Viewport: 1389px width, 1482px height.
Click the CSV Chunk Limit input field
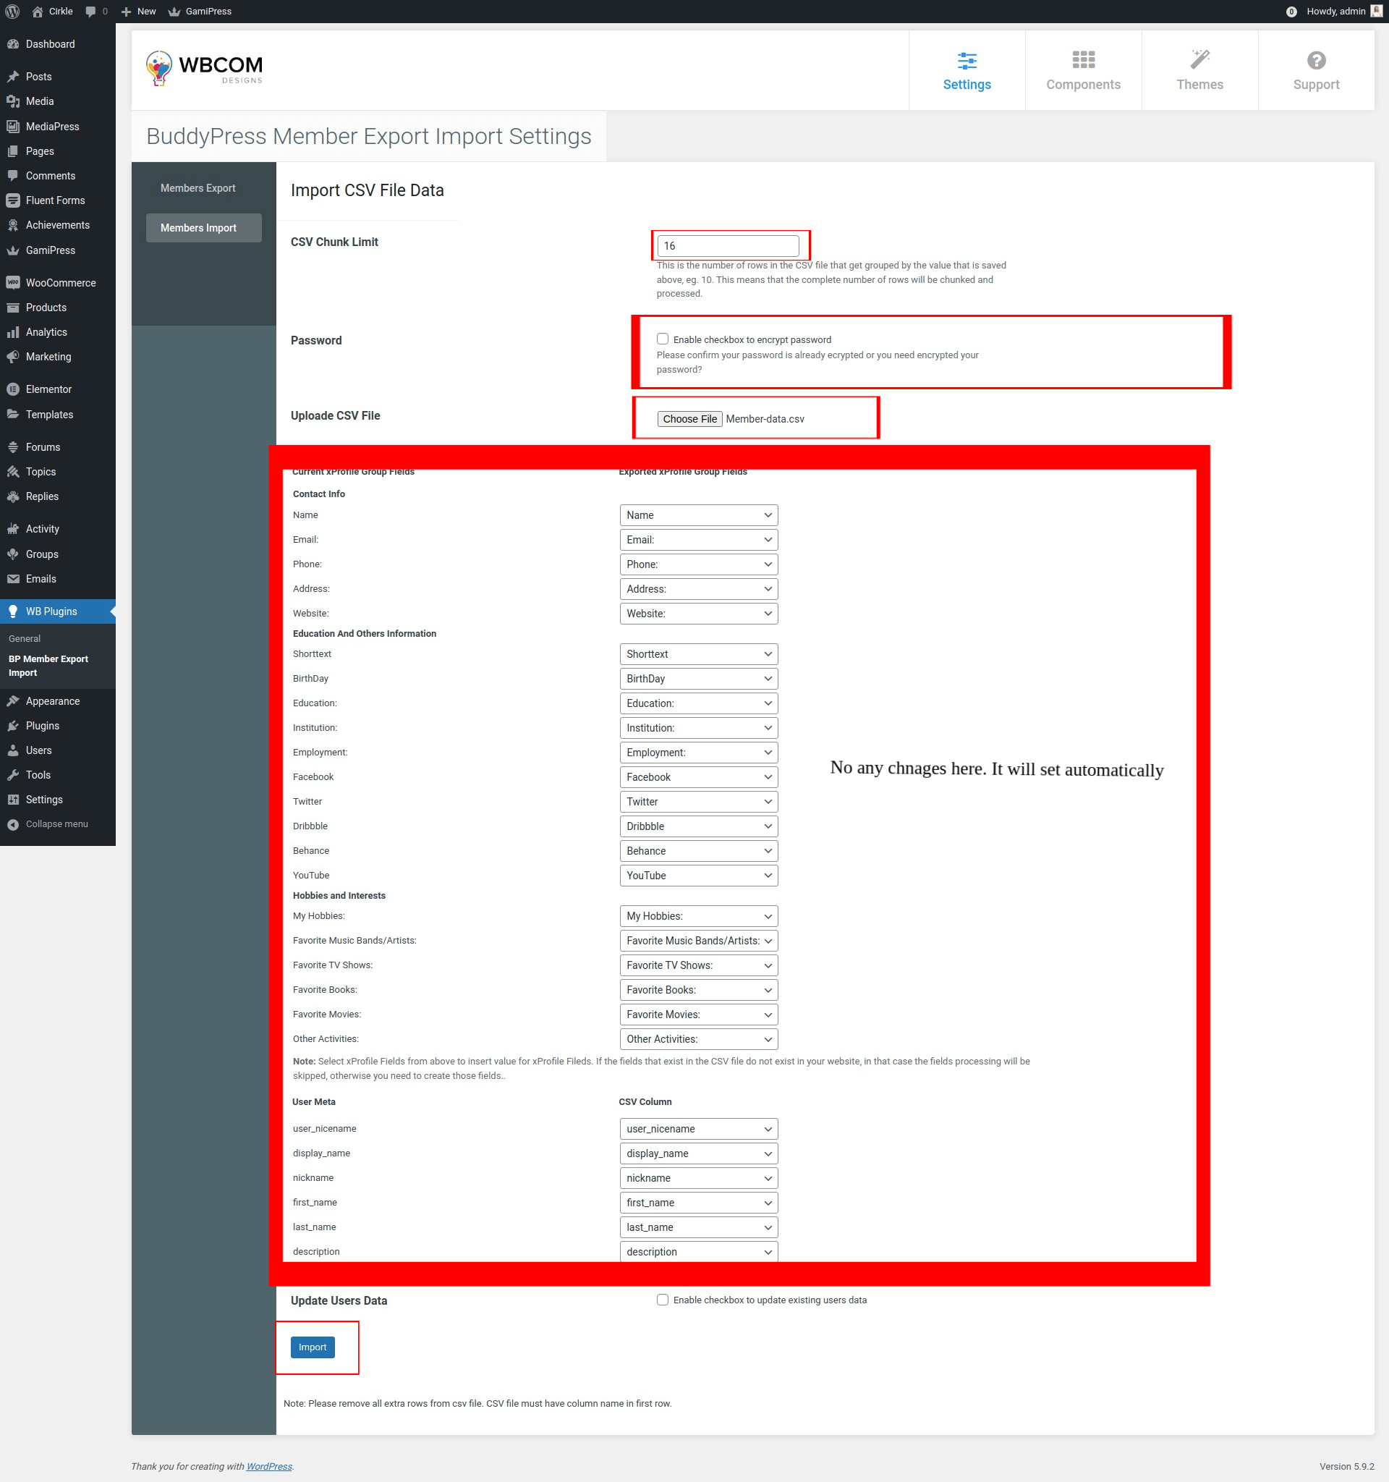727,246
